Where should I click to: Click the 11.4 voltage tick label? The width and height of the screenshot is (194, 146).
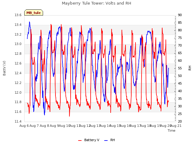pyautogui.click(x=18, y=121)
